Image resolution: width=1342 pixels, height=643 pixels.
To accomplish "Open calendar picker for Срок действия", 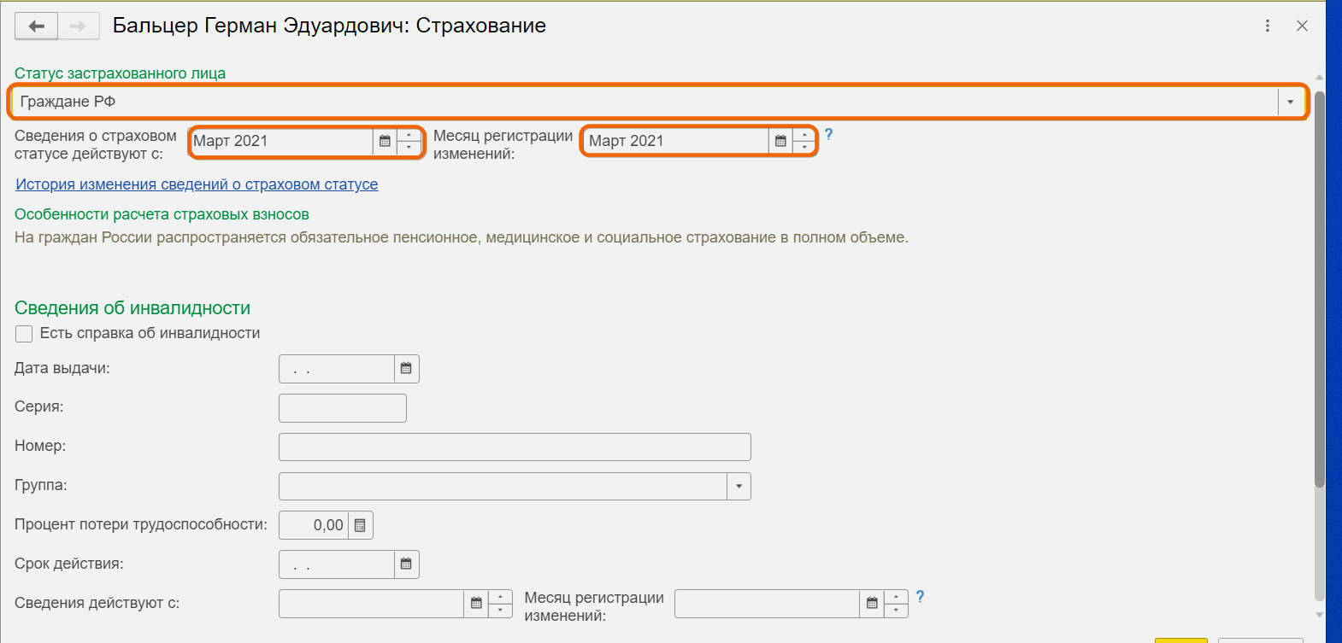I will point(406,564).
